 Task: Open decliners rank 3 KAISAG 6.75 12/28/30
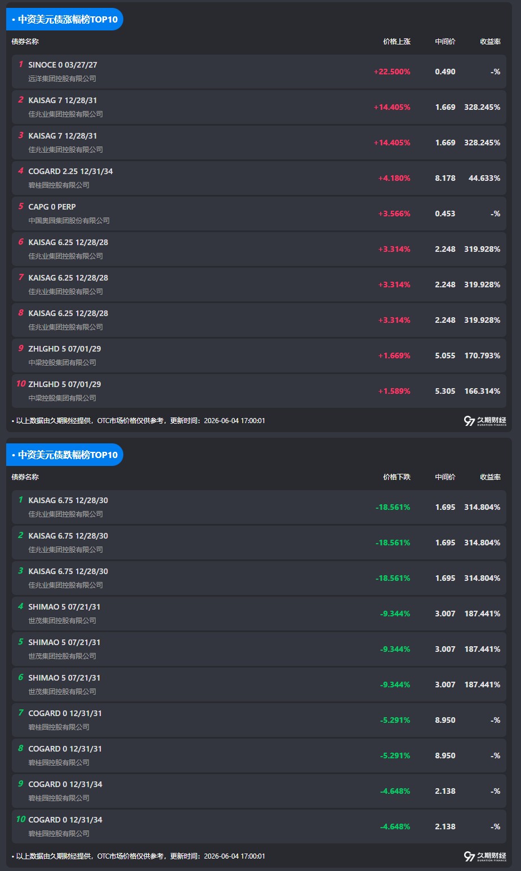click(x=259, y=578)
